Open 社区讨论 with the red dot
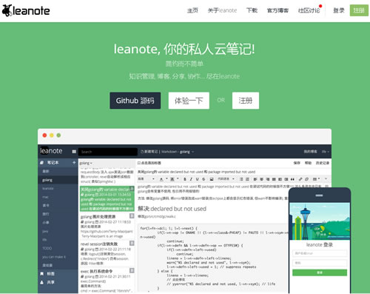 pos(309,10)
